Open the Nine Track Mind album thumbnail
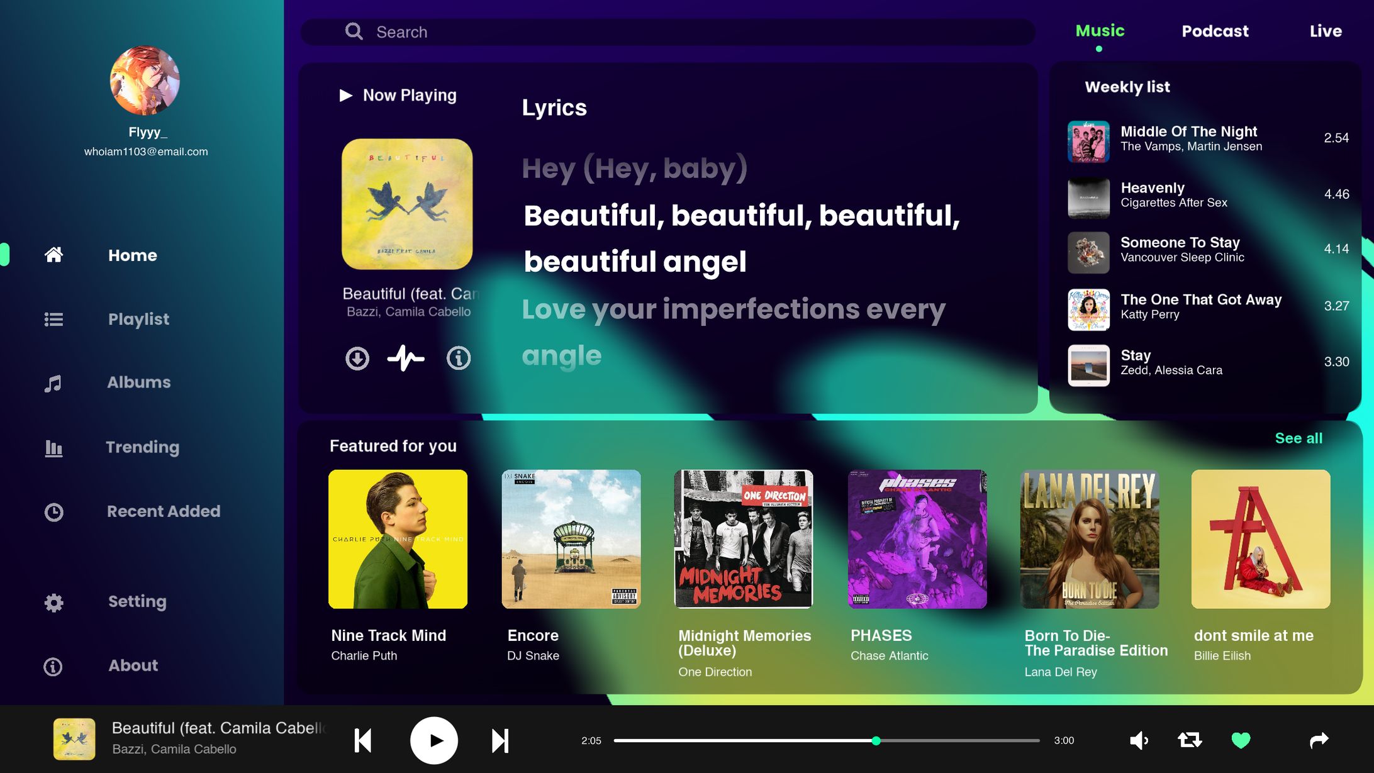Image resolution: width=1374 pixels, height=773 pixels. 398,539
